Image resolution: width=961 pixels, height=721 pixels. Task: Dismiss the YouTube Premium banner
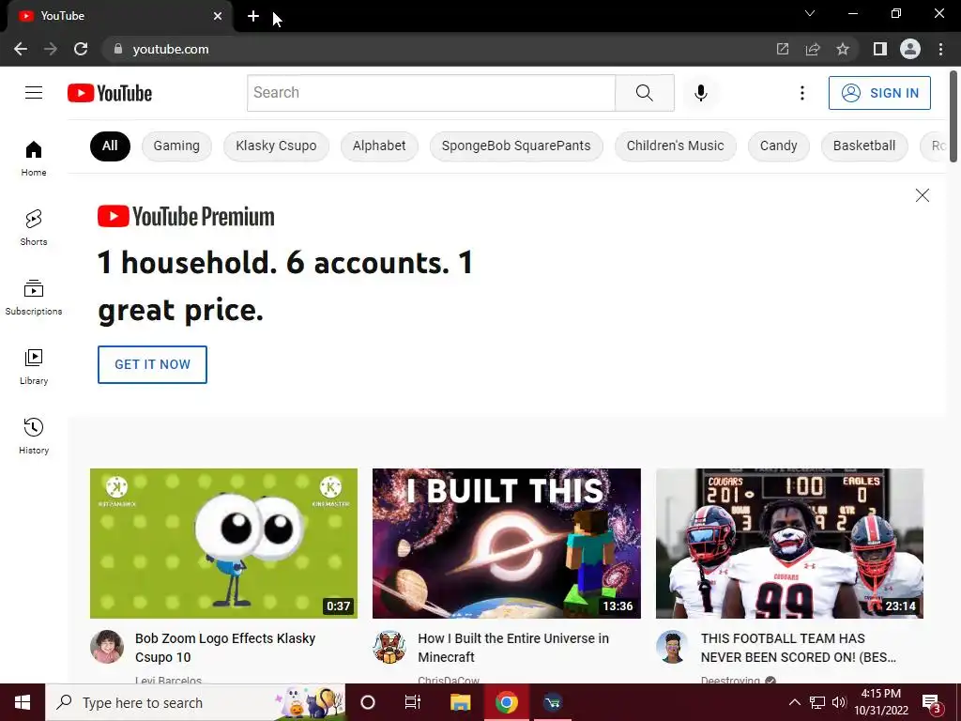coord(922,195)
